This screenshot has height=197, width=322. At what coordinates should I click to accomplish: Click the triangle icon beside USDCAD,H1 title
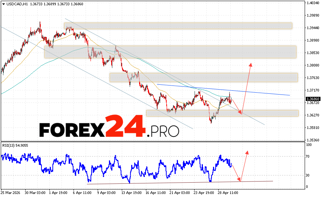(x=3, y=3)
